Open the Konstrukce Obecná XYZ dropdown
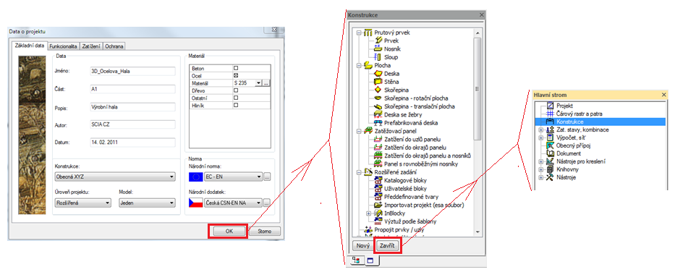 [x=114, y=177]
